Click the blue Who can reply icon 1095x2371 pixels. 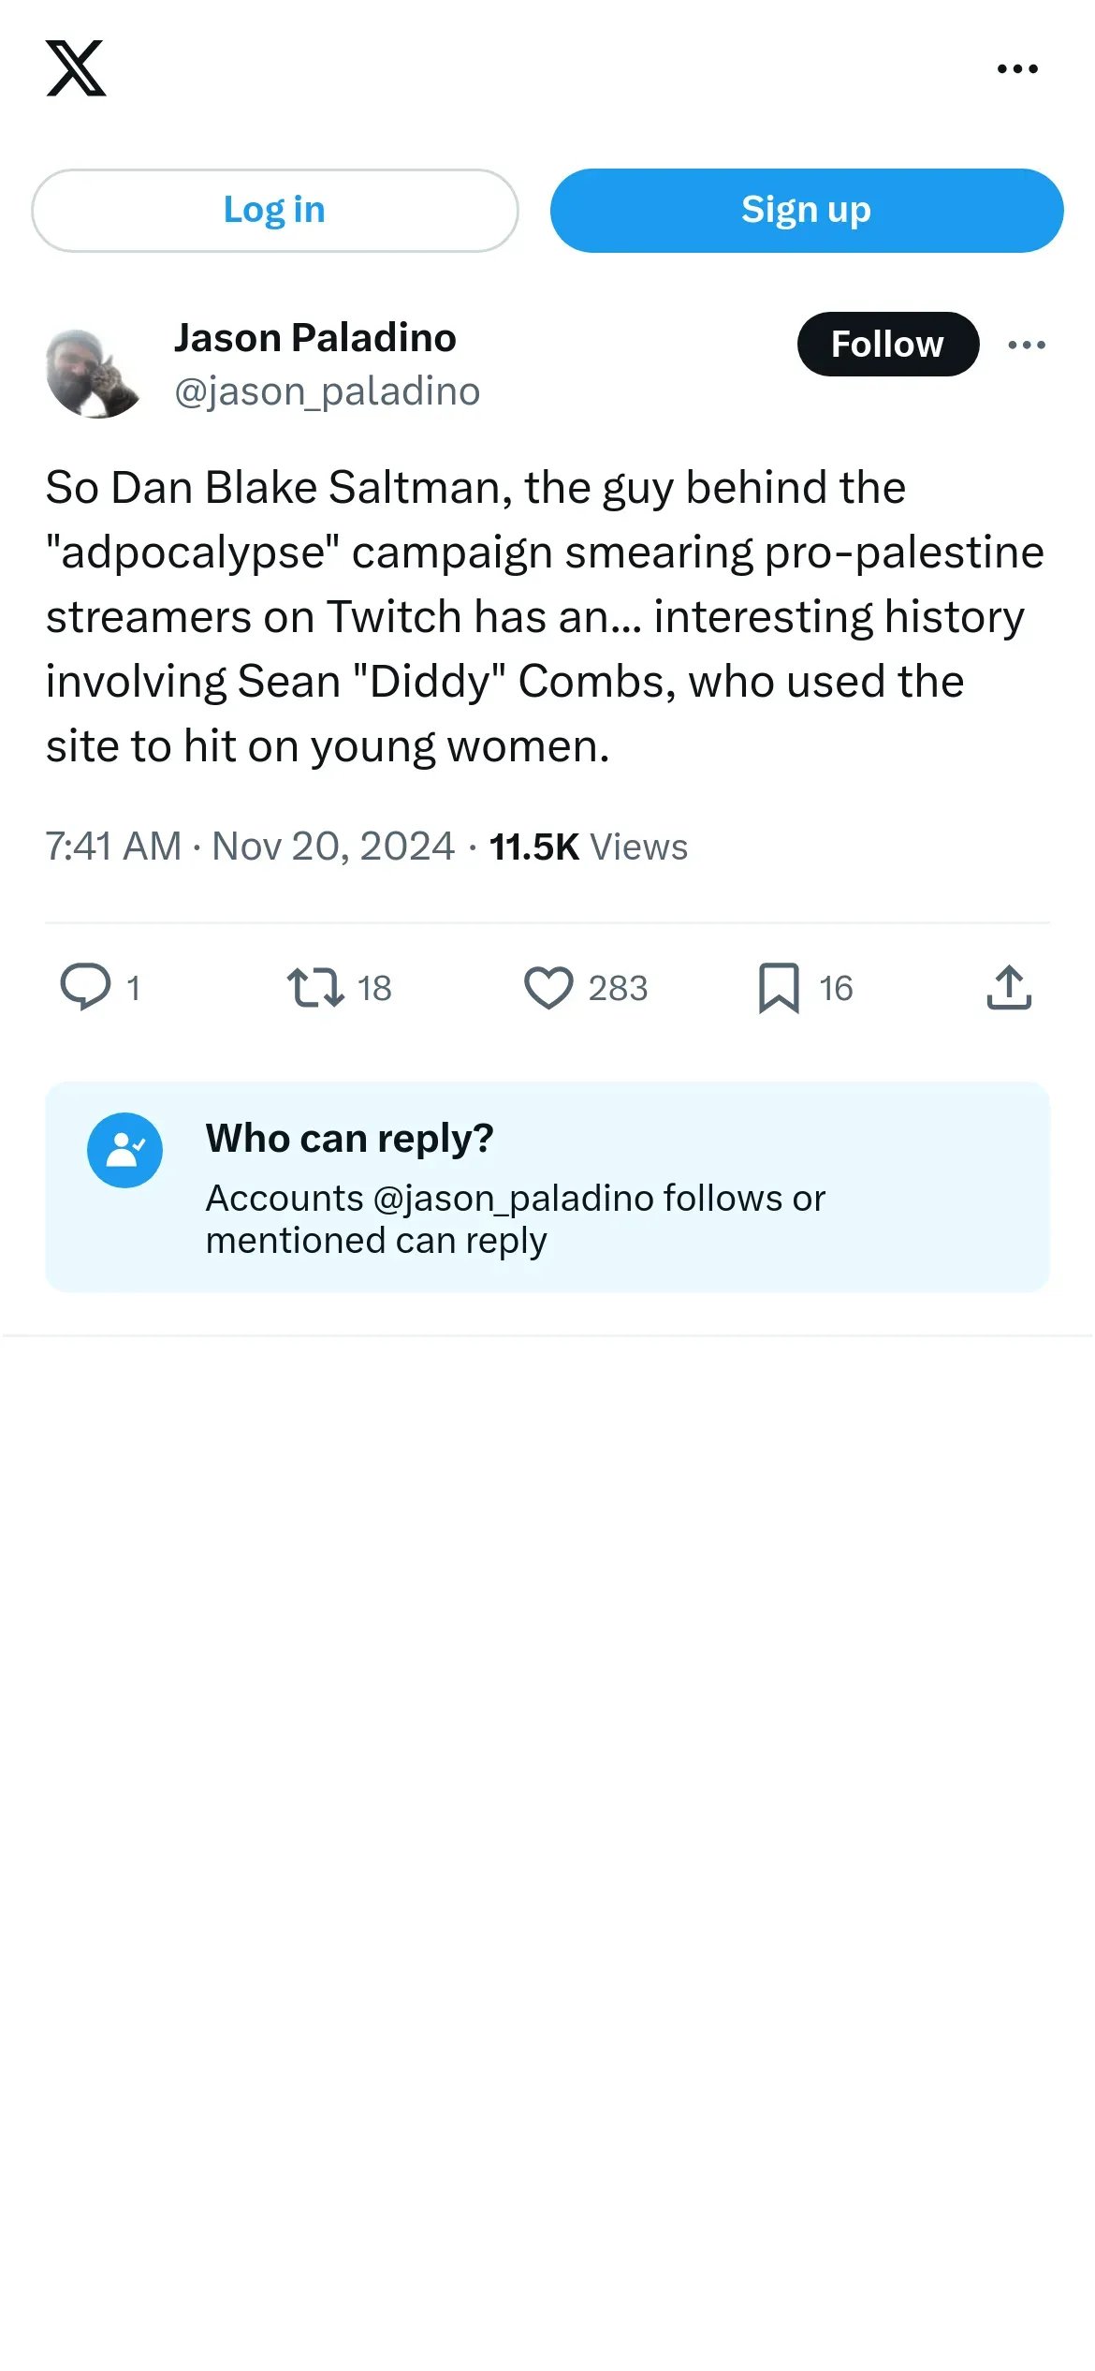click(x=124, y=1150)
